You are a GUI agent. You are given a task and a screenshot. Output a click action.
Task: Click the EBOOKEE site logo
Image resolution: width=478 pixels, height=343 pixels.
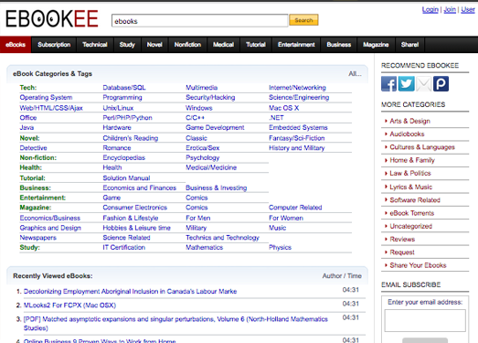pyautogui.click(x=52, y=19)
